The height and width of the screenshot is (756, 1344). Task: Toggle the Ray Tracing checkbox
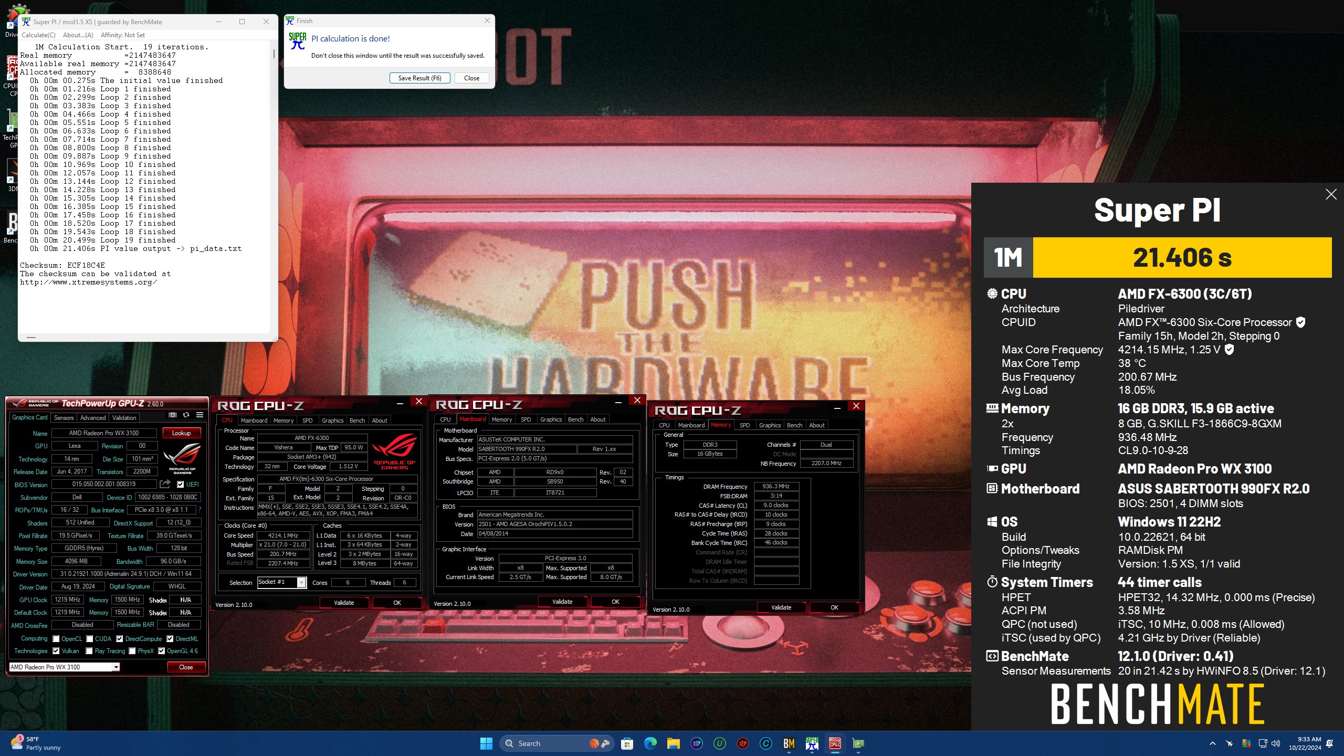[x=90, y=651]
